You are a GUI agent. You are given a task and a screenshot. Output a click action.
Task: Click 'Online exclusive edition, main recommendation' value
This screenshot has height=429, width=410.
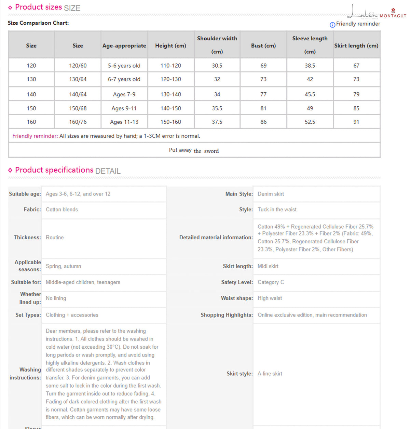click(312, 315)
